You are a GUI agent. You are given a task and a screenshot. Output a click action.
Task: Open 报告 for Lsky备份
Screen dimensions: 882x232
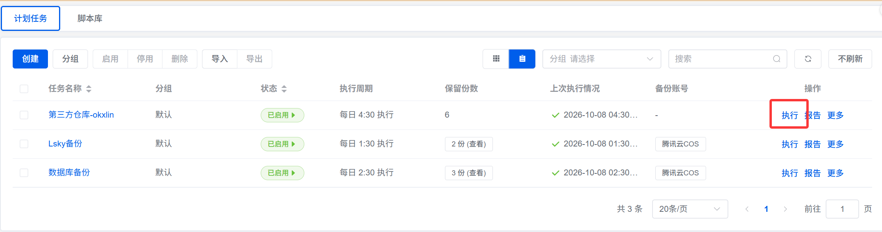(813, 144)
